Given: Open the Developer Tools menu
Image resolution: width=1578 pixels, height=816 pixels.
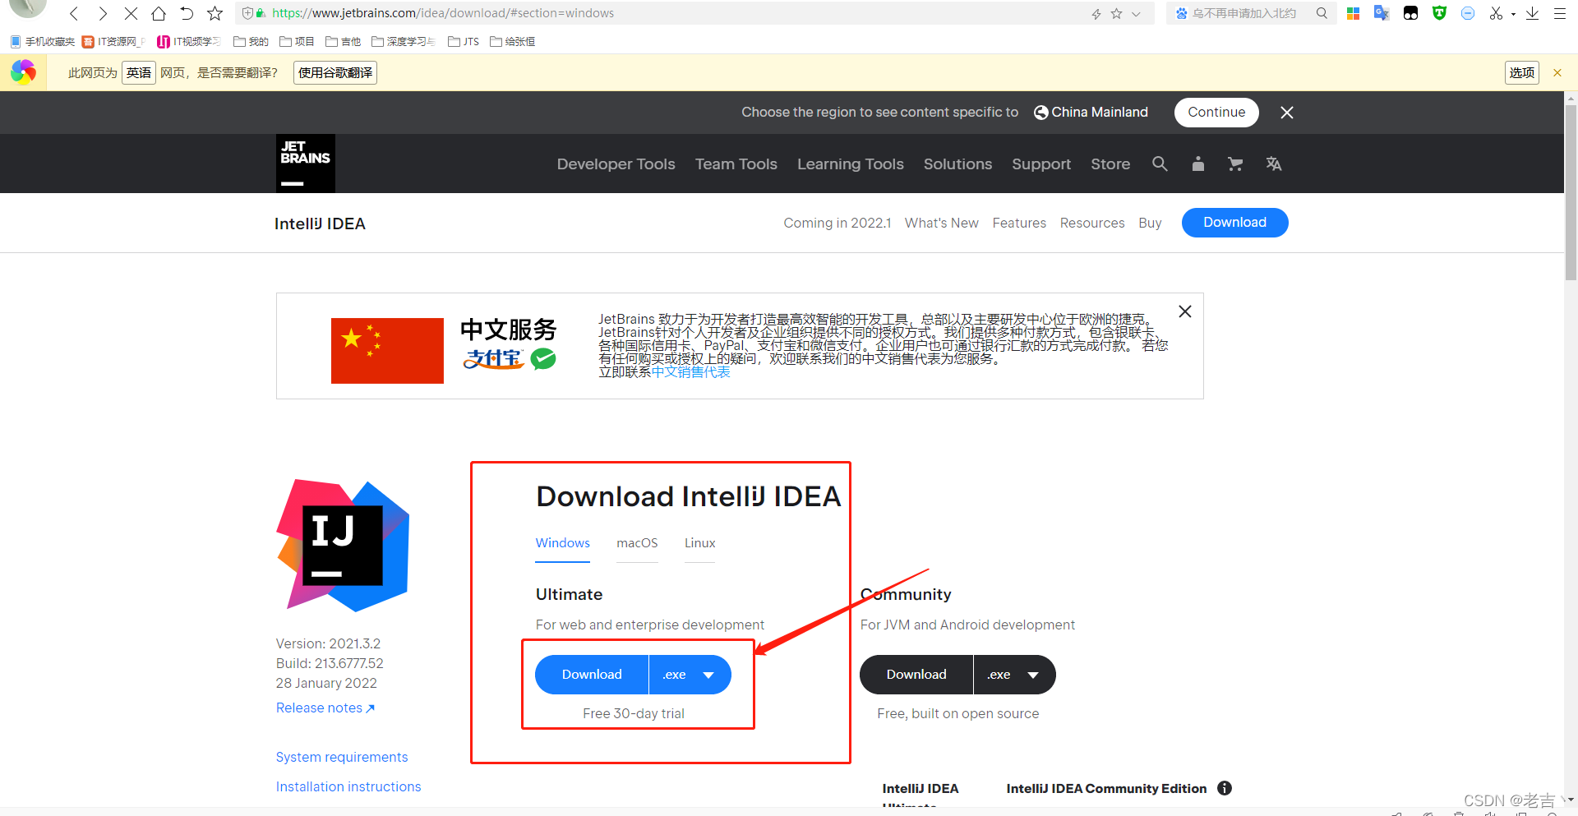Looking at the screenshot, I should point(616,164).
